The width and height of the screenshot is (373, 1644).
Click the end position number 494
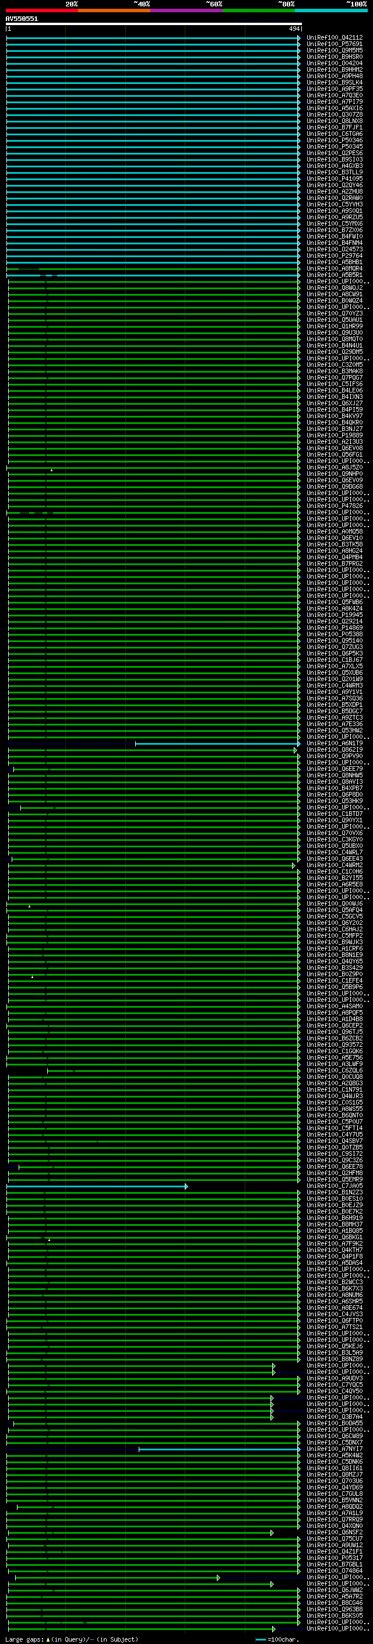(294, 29)
